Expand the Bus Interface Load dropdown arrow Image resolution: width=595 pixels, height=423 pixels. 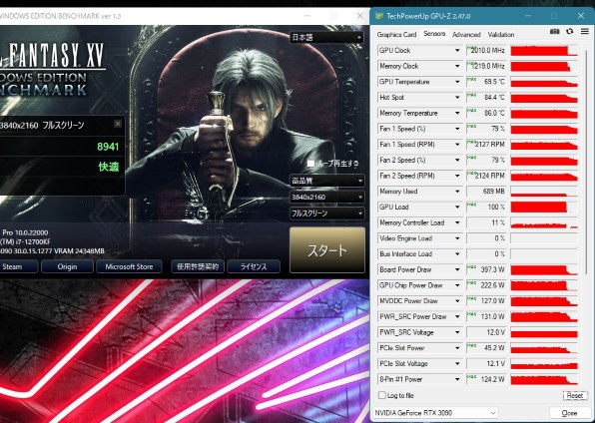point(457,253)
